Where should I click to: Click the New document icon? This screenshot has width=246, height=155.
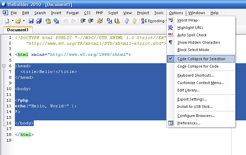pos(7,21)
